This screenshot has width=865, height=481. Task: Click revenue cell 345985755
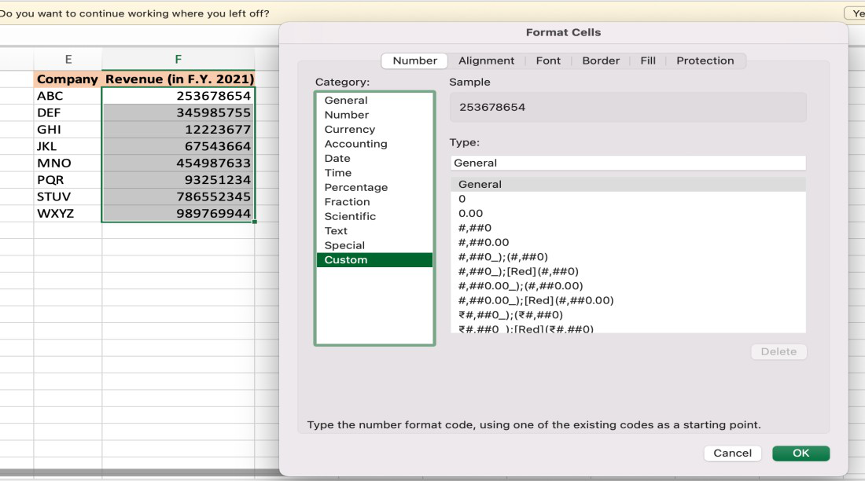tap(179, 112)
